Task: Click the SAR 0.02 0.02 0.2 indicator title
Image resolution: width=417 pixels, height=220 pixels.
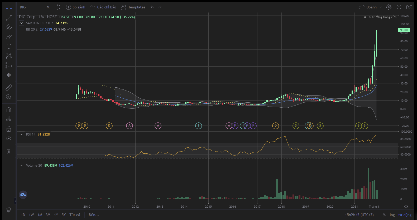Action: pos(39,23)
